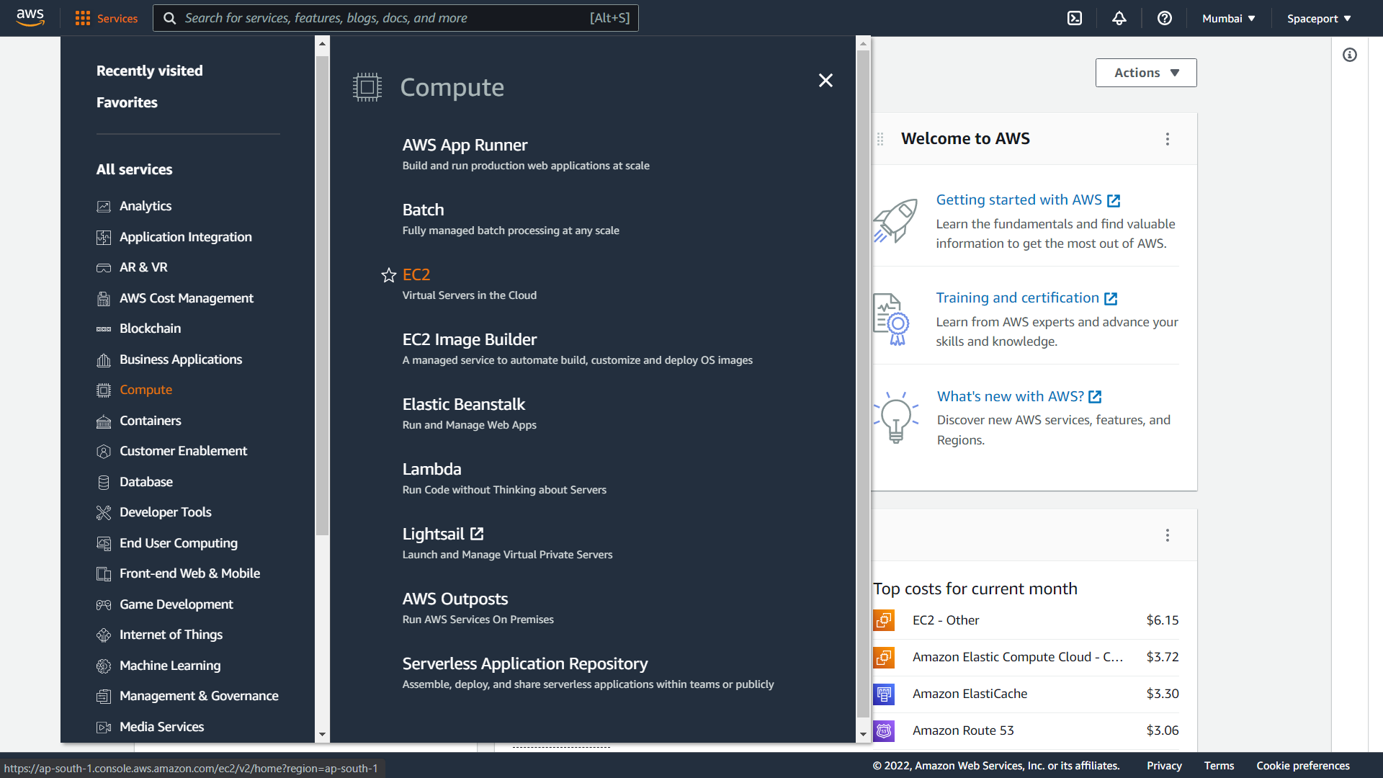Click the Machine Learning icon
The width and height of the screenshot is (1383, 778).
pyautogui.click(x=104, y=666)
